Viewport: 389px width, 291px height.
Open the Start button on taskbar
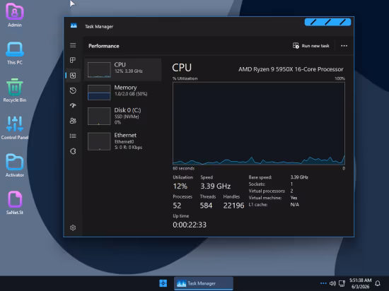(x=163, y=283)
